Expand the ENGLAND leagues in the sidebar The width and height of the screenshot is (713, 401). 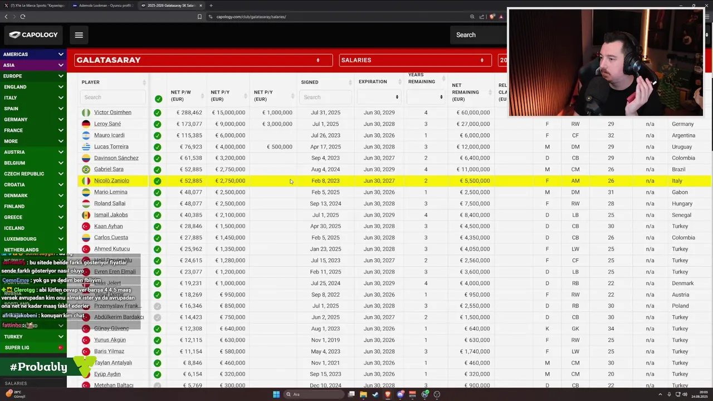pos(33,87)
